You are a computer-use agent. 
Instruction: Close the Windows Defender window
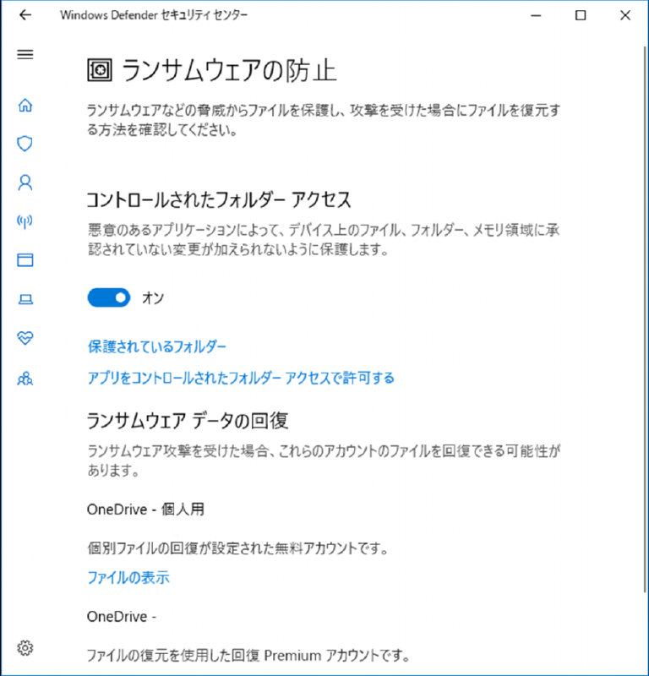click(625, 15)
